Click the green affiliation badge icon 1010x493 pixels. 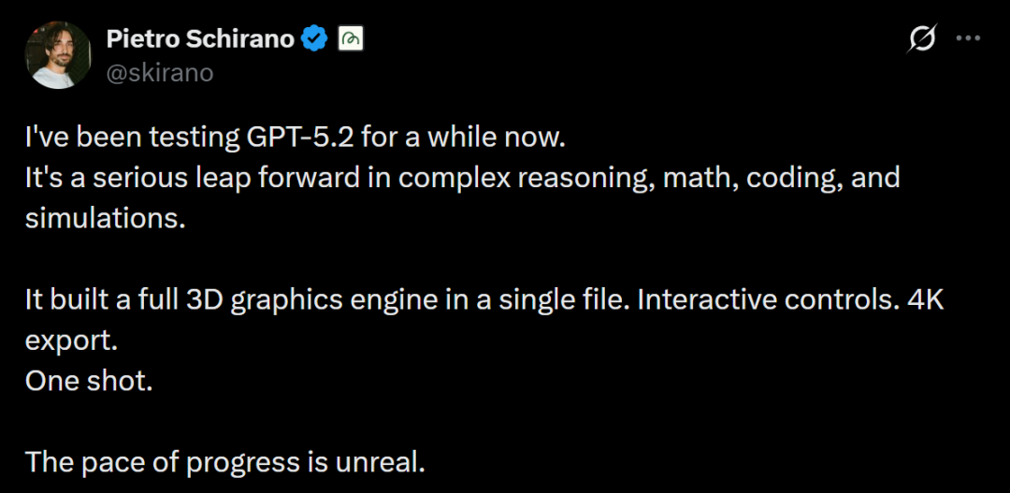tap(350, 39)
